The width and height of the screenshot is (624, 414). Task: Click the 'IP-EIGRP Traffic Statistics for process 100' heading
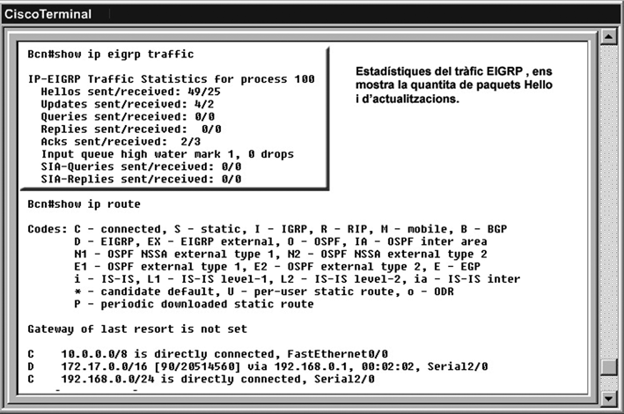[x=171, y=79]
